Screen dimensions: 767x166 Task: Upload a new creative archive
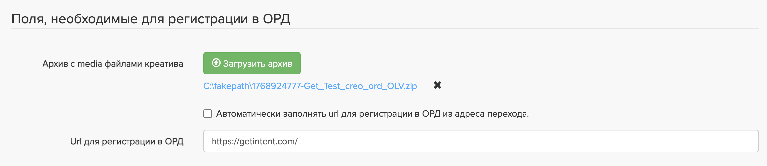point(252,63)
